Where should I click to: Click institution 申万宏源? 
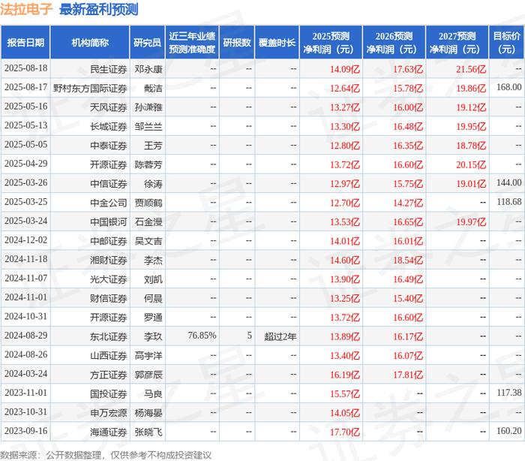[x=109, y=414]
